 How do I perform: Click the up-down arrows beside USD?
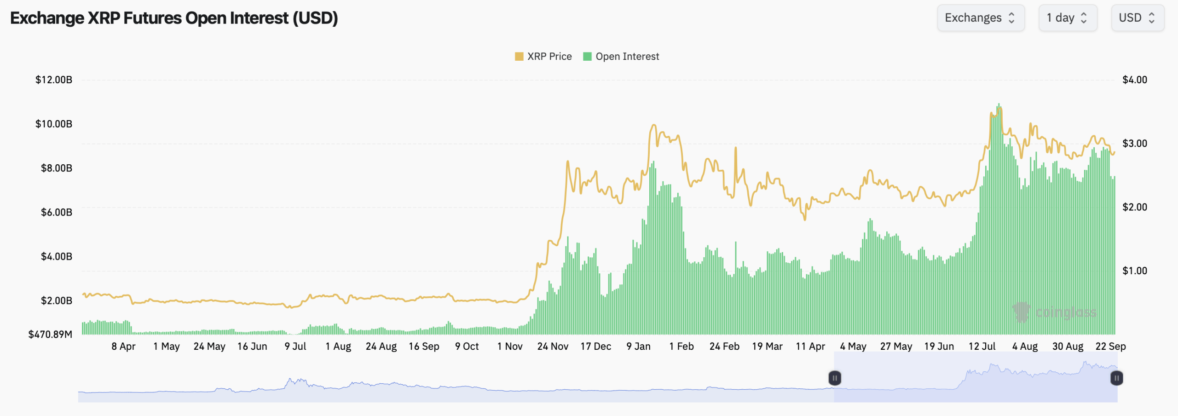(1152, 18)
